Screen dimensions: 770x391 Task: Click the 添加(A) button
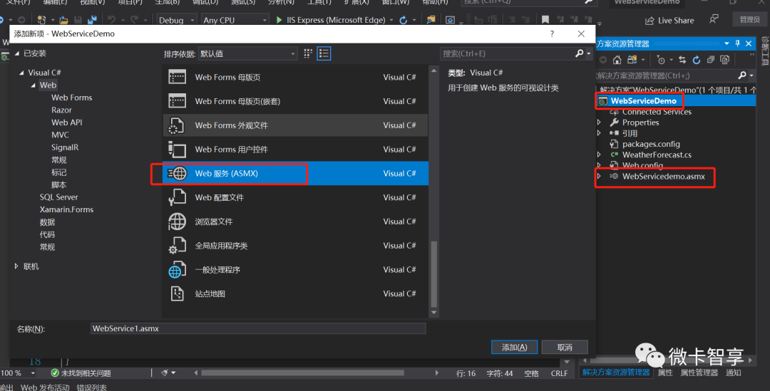(514, 348)
